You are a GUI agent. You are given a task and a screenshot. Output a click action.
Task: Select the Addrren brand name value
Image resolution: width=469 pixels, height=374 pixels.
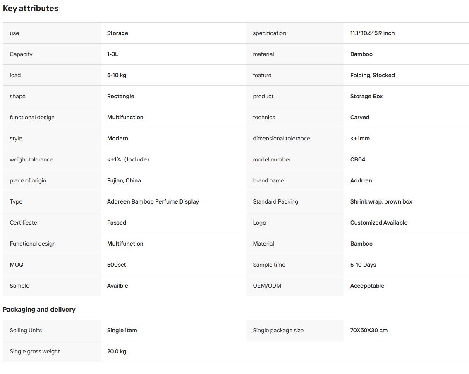click(x=361, y=180)
